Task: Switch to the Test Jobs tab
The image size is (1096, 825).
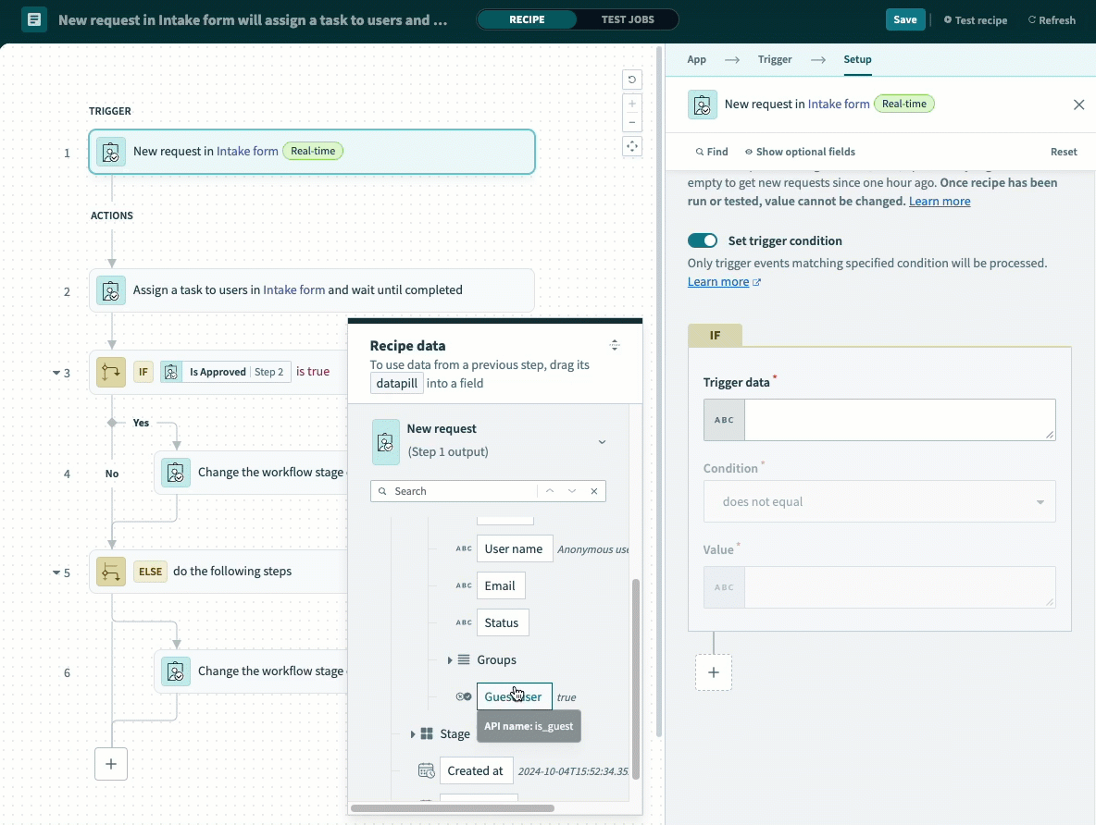Action: [627, 19]
